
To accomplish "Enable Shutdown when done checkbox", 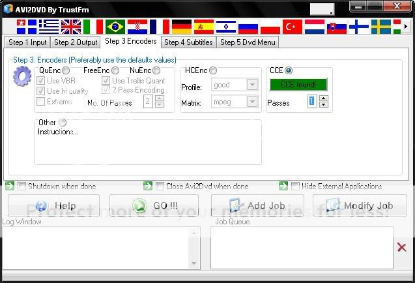I will [21, 186].
